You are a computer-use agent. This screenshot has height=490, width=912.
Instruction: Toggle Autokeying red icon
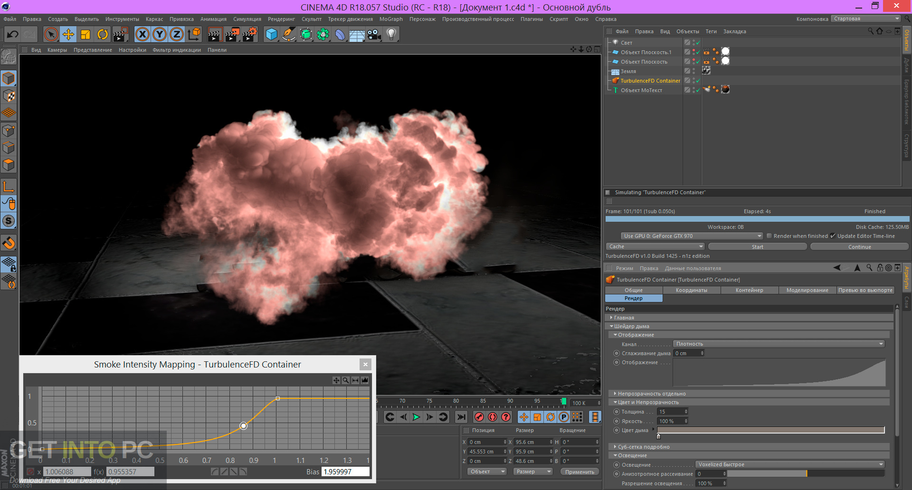tap(493, 417)
